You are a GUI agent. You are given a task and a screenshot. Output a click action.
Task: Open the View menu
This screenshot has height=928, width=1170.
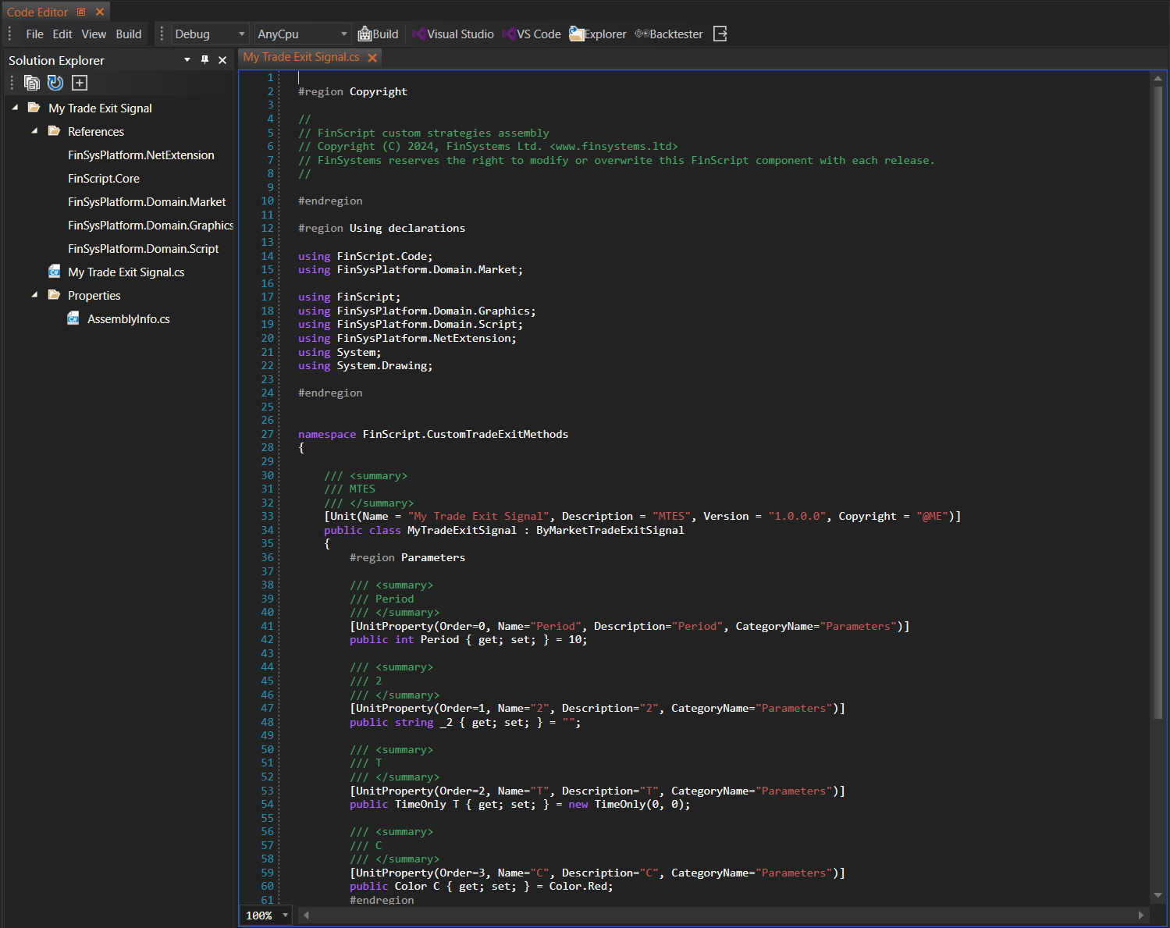coord(94,34)
